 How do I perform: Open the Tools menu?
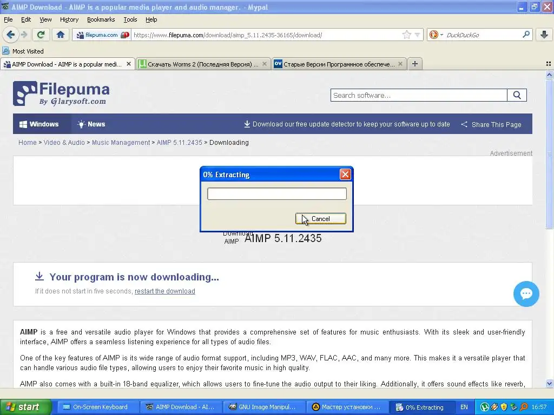pos(130,19)
